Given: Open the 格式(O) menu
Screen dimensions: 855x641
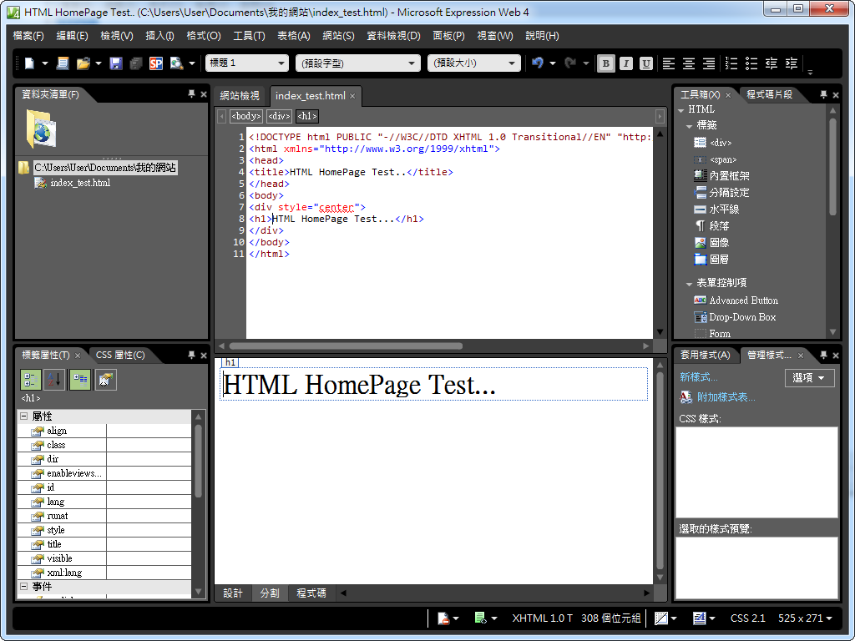Looking at the screenshot, I should 204,36.
